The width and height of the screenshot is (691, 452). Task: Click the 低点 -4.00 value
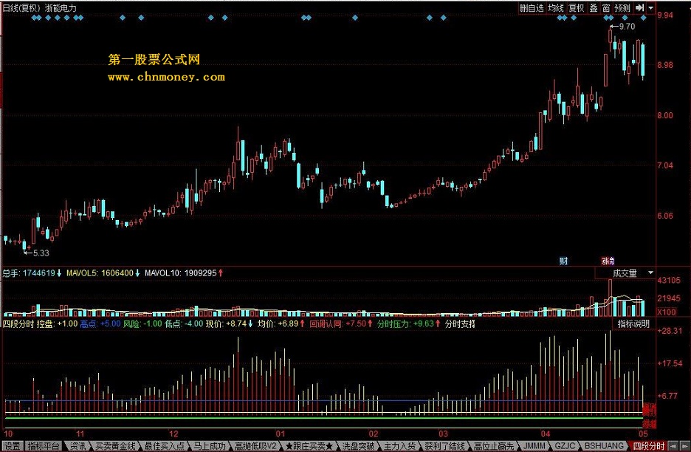point(184,323)
